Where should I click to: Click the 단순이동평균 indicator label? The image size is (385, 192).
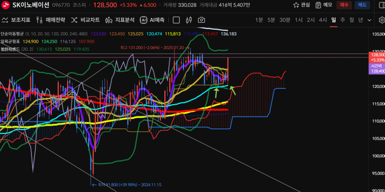coord(12,34)
